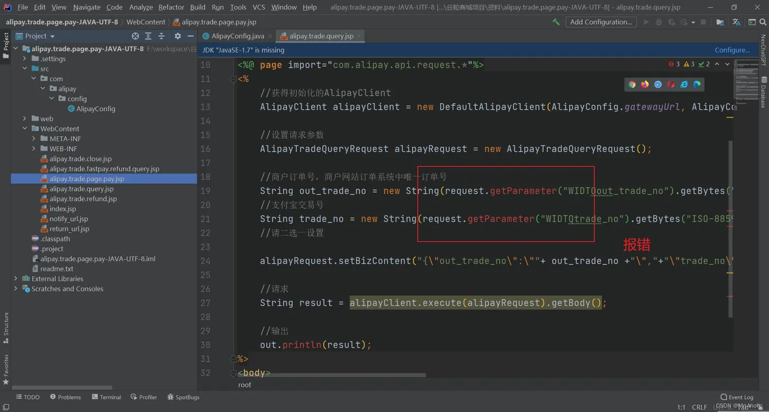
Task: Open in Internet Explorer browser icon
Action: (x=684, y=84)
